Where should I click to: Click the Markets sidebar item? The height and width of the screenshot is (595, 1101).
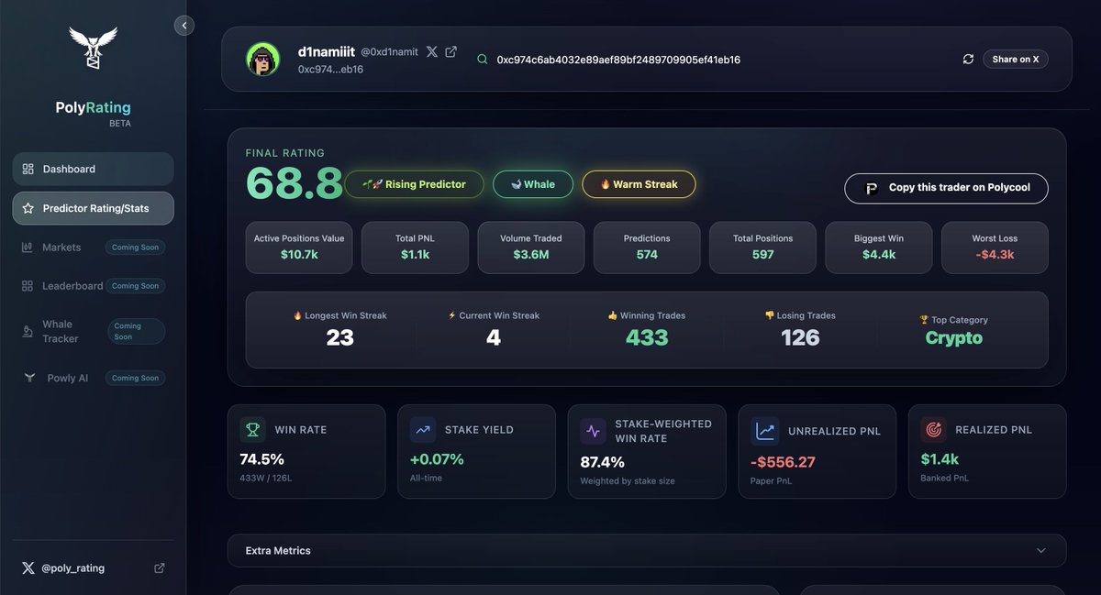pos(93,248)
